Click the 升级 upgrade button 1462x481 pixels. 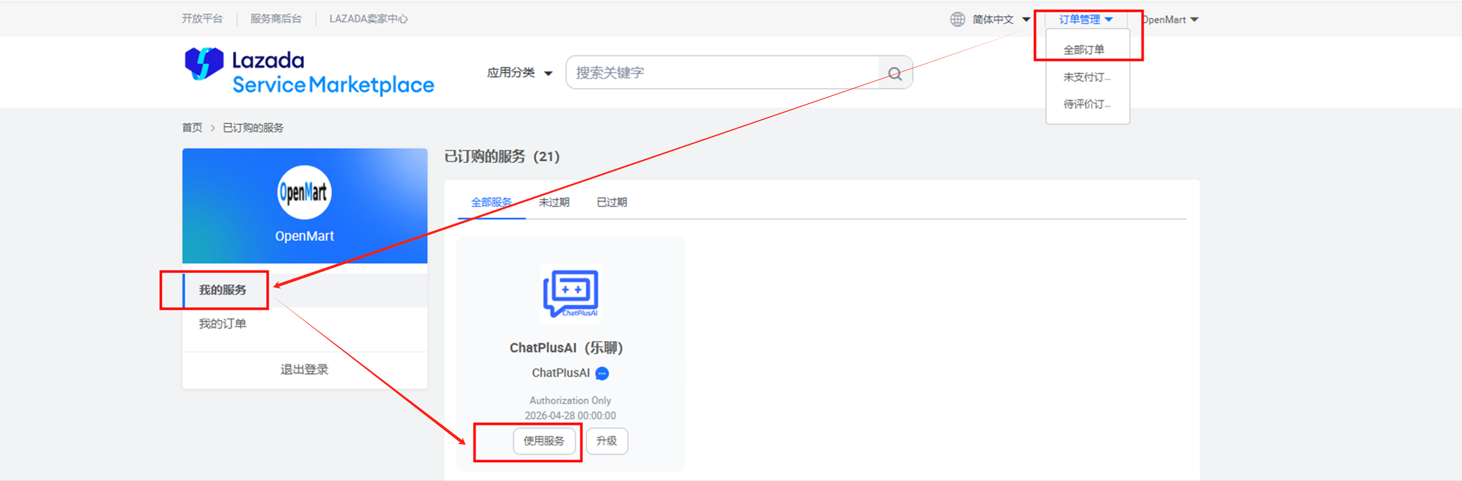point(606,441)
